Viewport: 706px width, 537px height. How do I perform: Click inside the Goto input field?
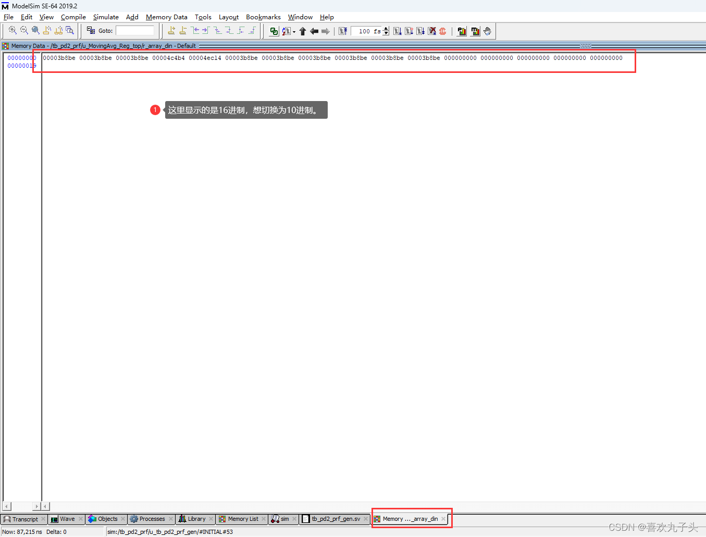pyautogui.click(x=135, y=30)
